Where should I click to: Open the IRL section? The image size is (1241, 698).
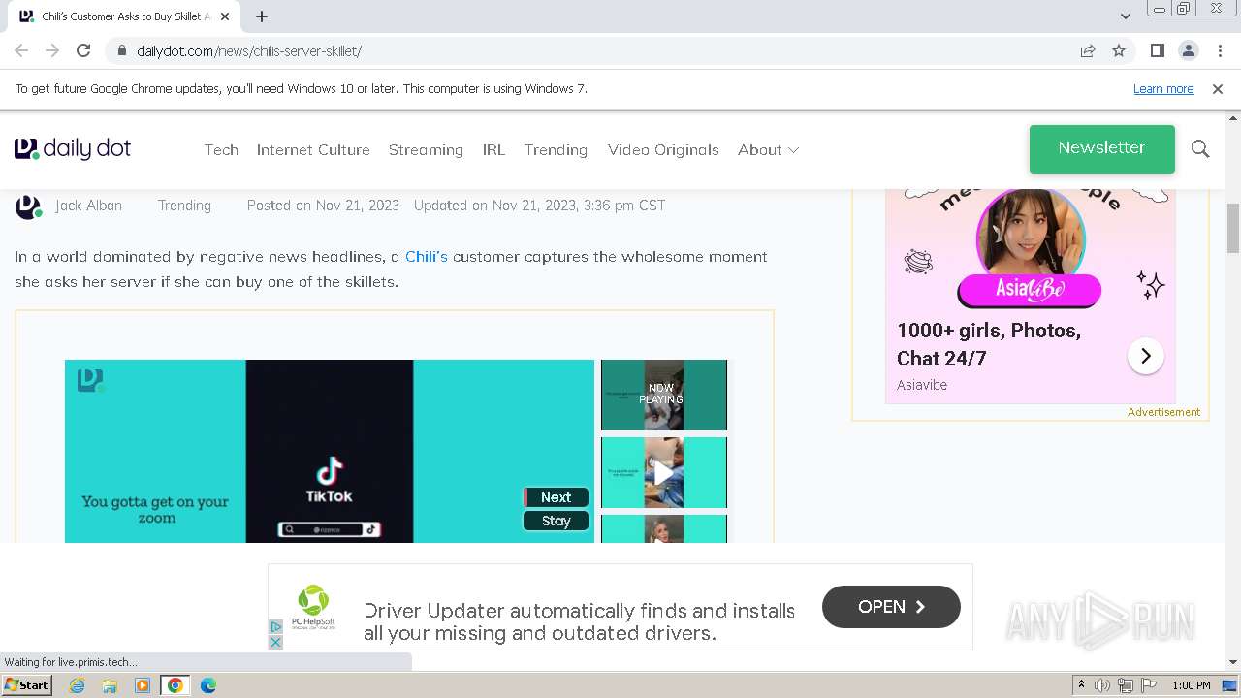pos(493,149)
